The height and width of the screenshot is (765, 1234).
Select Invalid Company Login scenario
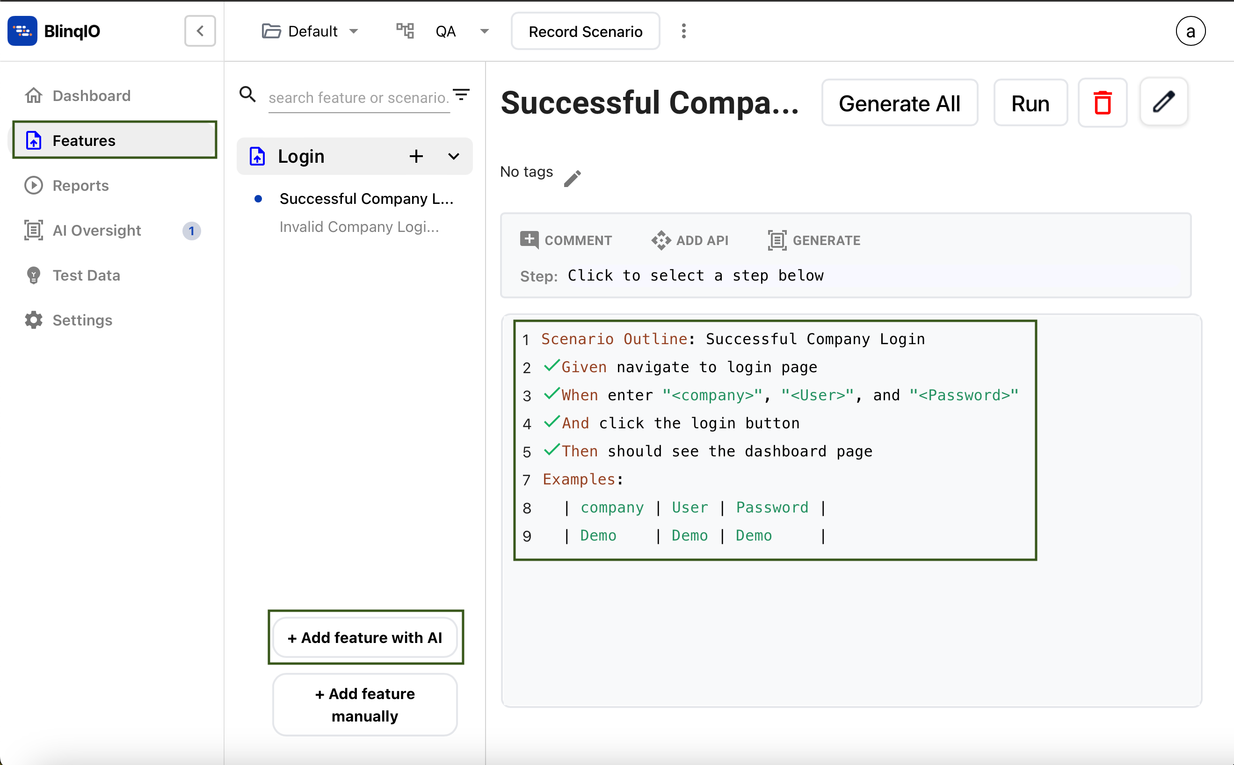tap(359, 227)
